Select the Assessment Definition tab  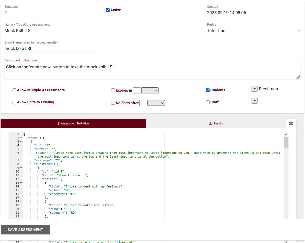click(73, 123)
